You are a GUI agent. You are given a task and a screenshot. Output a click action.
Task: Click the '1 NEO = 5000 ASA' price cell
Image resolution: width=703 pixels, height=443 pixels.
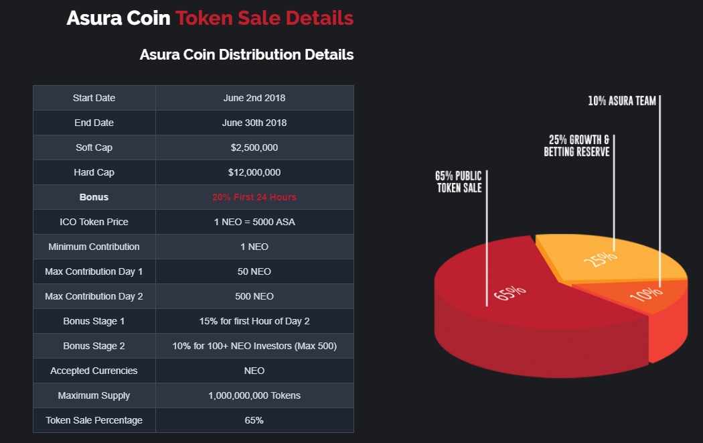pos(254,222)
